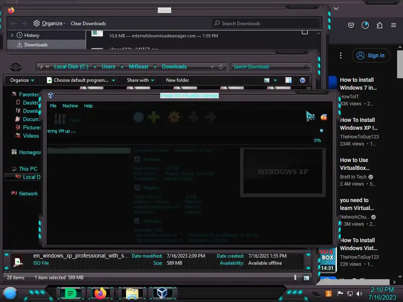Click the VM power-up progress bar
The image size is (403, 302).
[179, 140]
